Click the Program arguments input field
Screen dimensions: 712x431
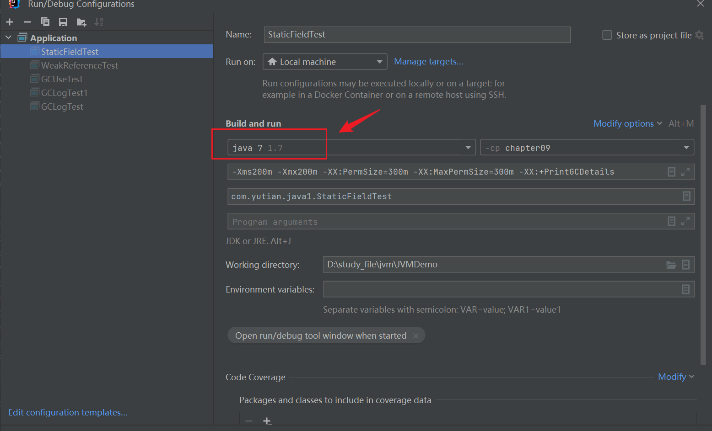444,222
